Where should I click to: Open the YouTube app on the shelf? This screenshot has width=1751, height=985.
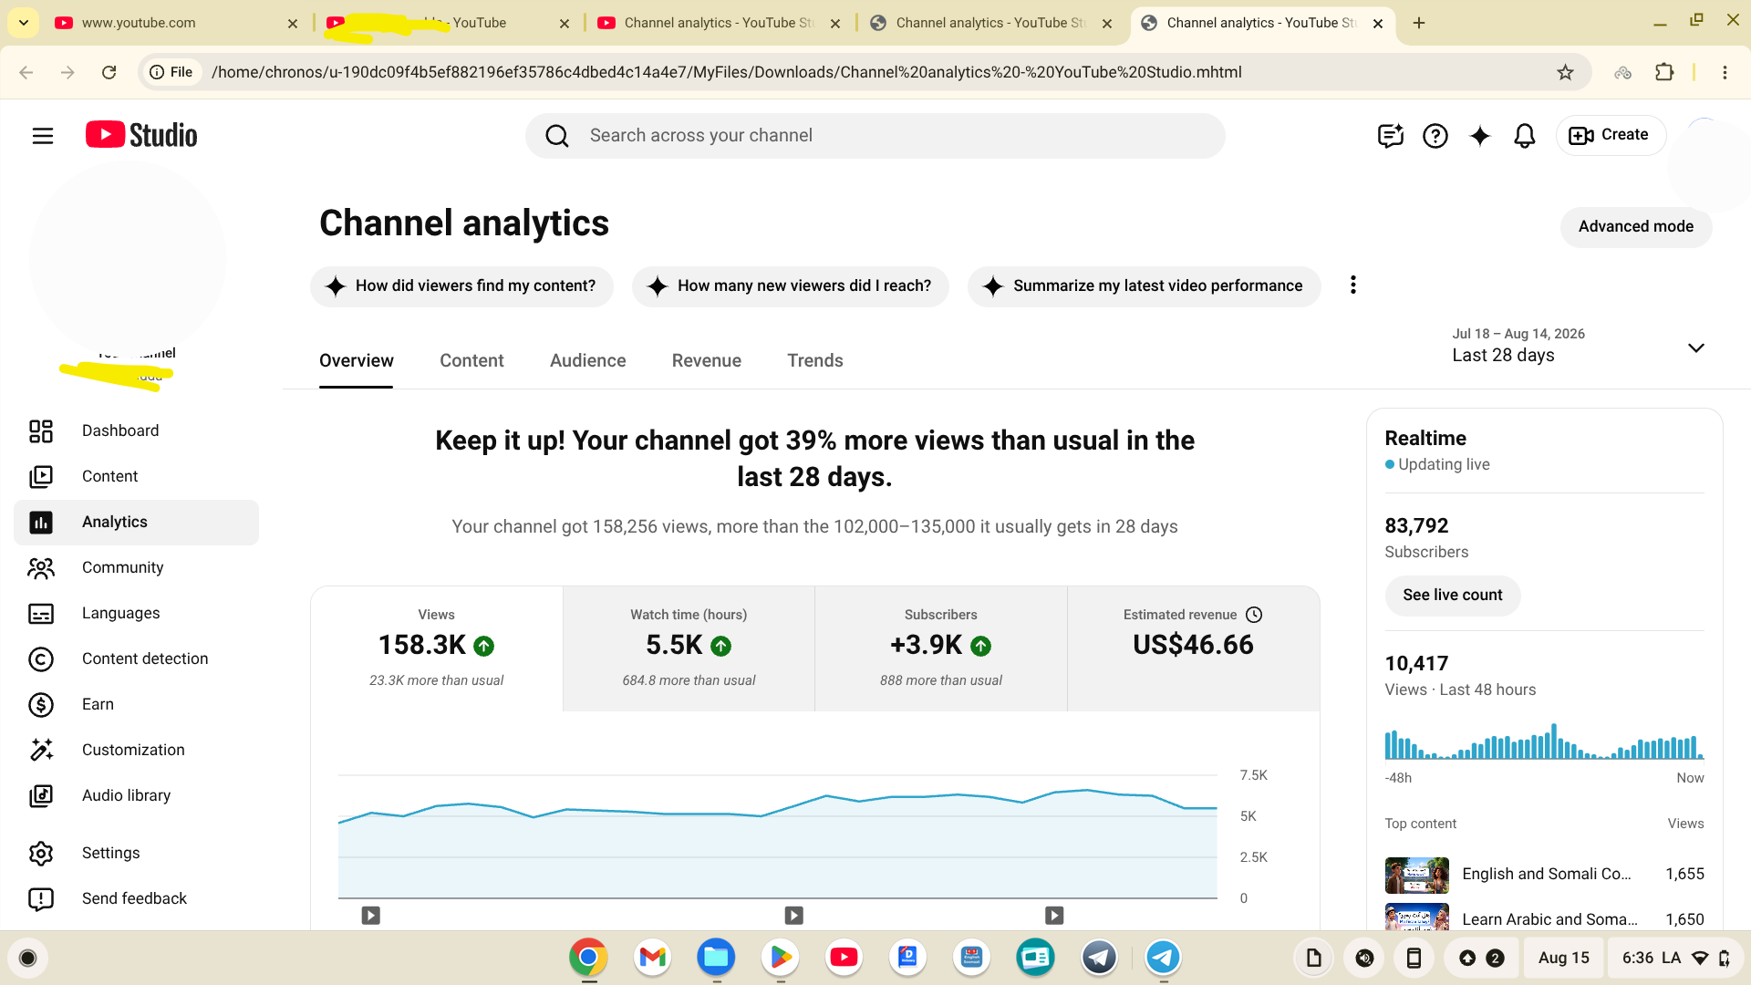(844, 958)
